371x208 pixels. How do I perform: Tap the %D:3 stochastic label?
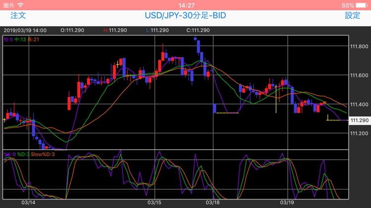tap(23, 154)
